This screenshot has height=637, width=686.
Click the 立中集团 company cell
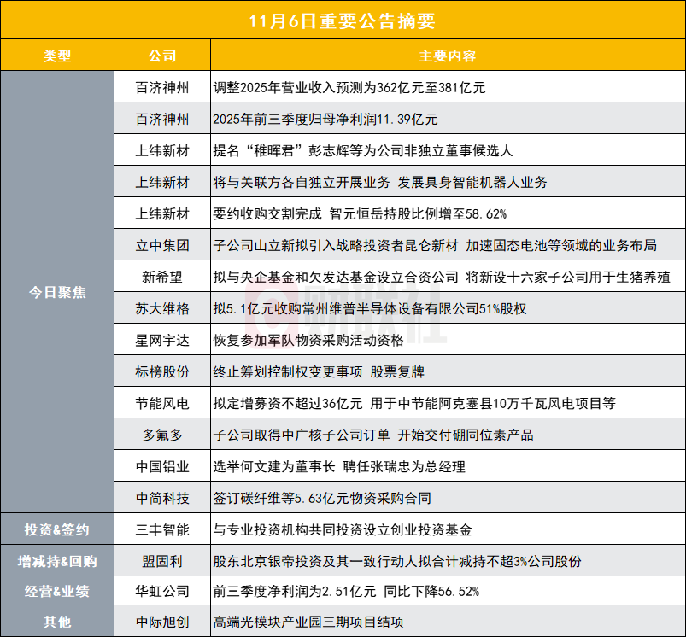pyautogui.click(x=162, y=245)
